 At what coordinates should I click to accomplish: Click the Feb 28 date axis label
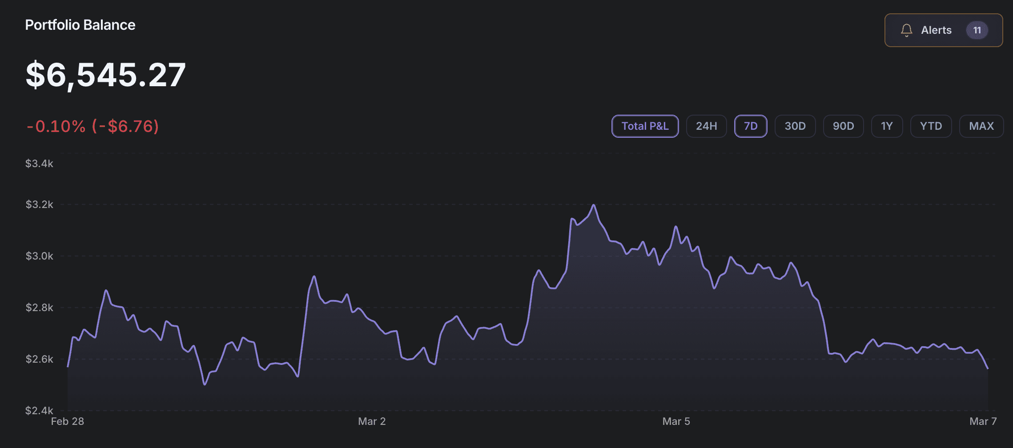click(x=68, y=421)
